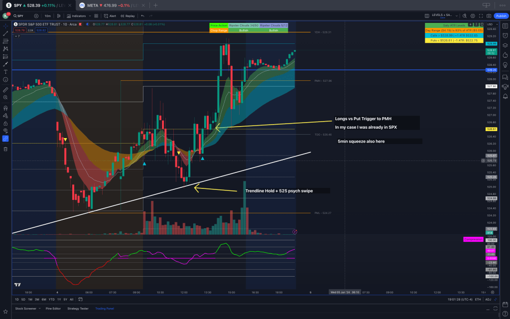Toggle ADJ price adjustment
This screenshot has height=319, width=510.
488,300
